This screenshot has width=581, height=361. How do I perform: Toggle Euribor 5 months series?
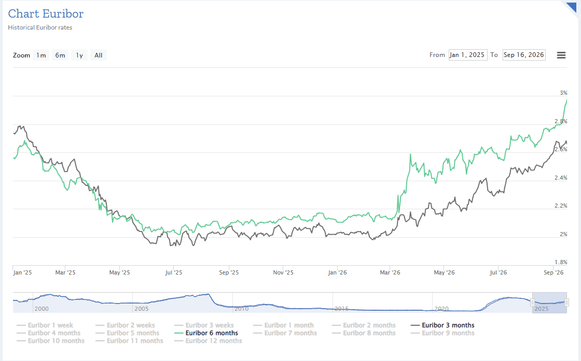click(128, 333)
